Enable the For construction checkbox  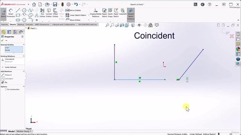coord(6,89)
